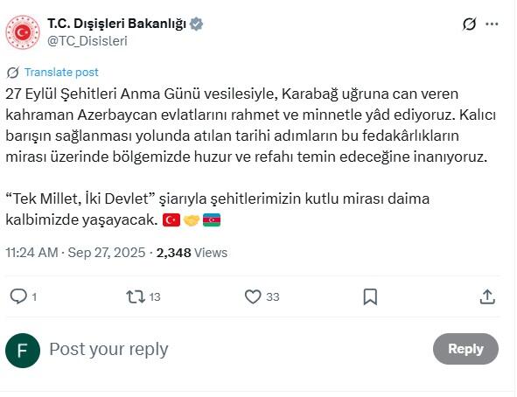Click the T.C. Dışişleri Bakanlığı display name
The height and width of the screenshot is (397, 517).
[x=117, y=24]
